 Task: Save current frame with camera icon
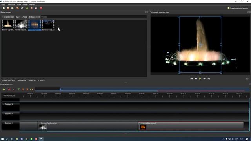247,78
